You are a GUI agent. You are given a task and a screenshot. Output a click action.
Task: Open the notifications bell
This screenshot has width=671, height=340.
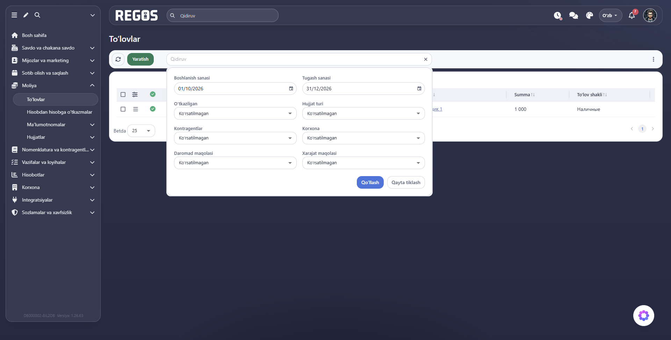click(632, 15)
